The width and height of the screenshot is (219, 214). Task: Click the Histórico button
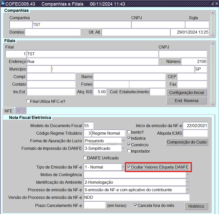(x=196, y=206)
